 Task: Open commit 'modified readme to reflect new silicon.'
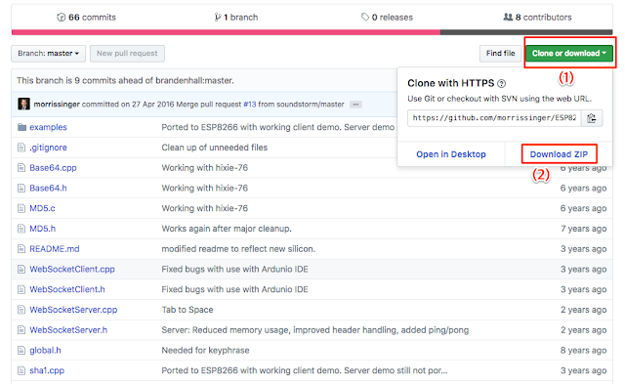238,249
